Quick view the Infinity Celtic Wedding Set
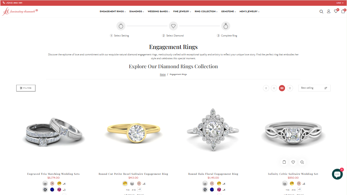The height and width of the screenshot is (195, 347). 302,162
